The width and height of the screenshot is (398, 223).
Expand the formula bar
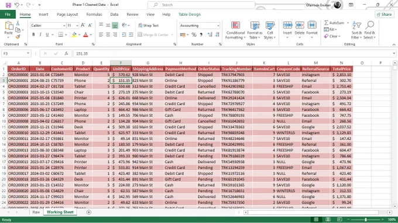point(394,53)
